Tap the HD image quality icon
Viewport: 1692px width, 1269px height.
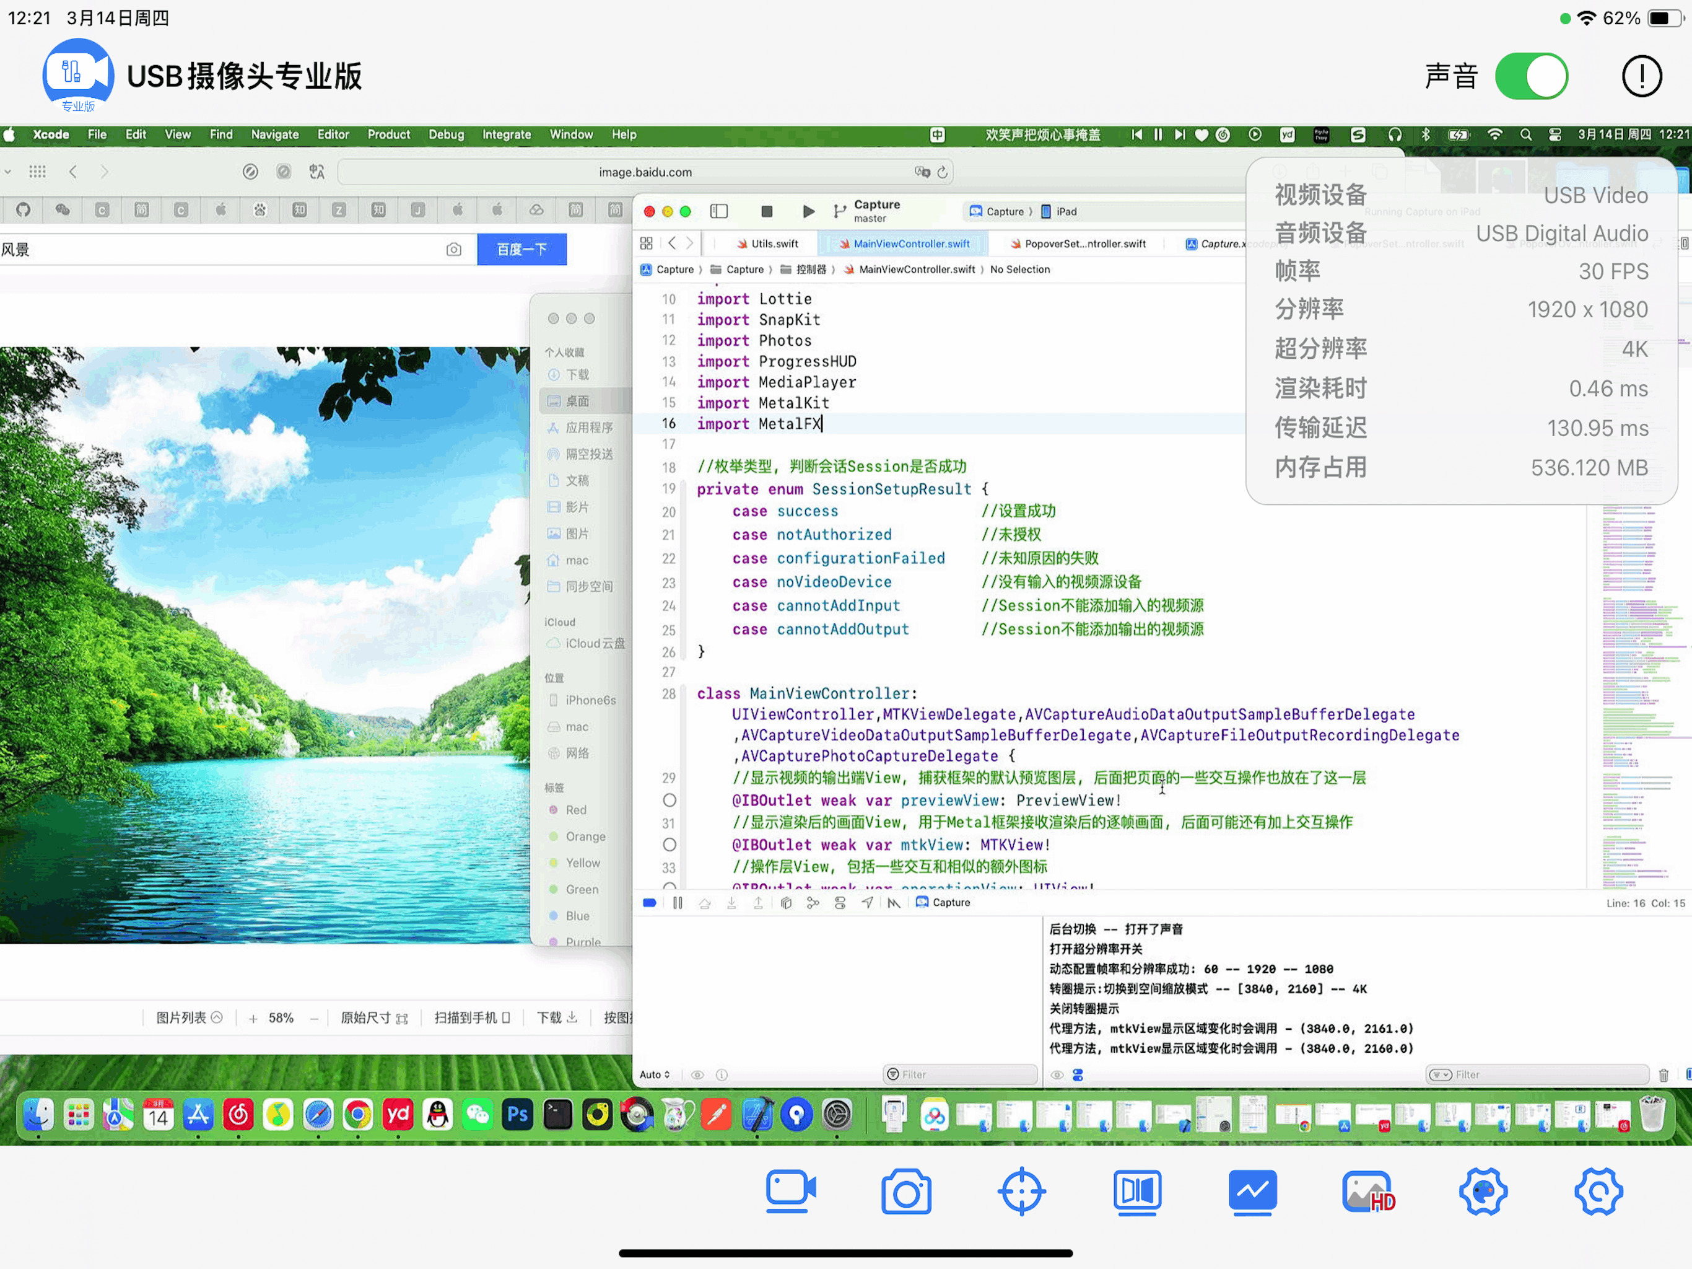[1367, 1191]
